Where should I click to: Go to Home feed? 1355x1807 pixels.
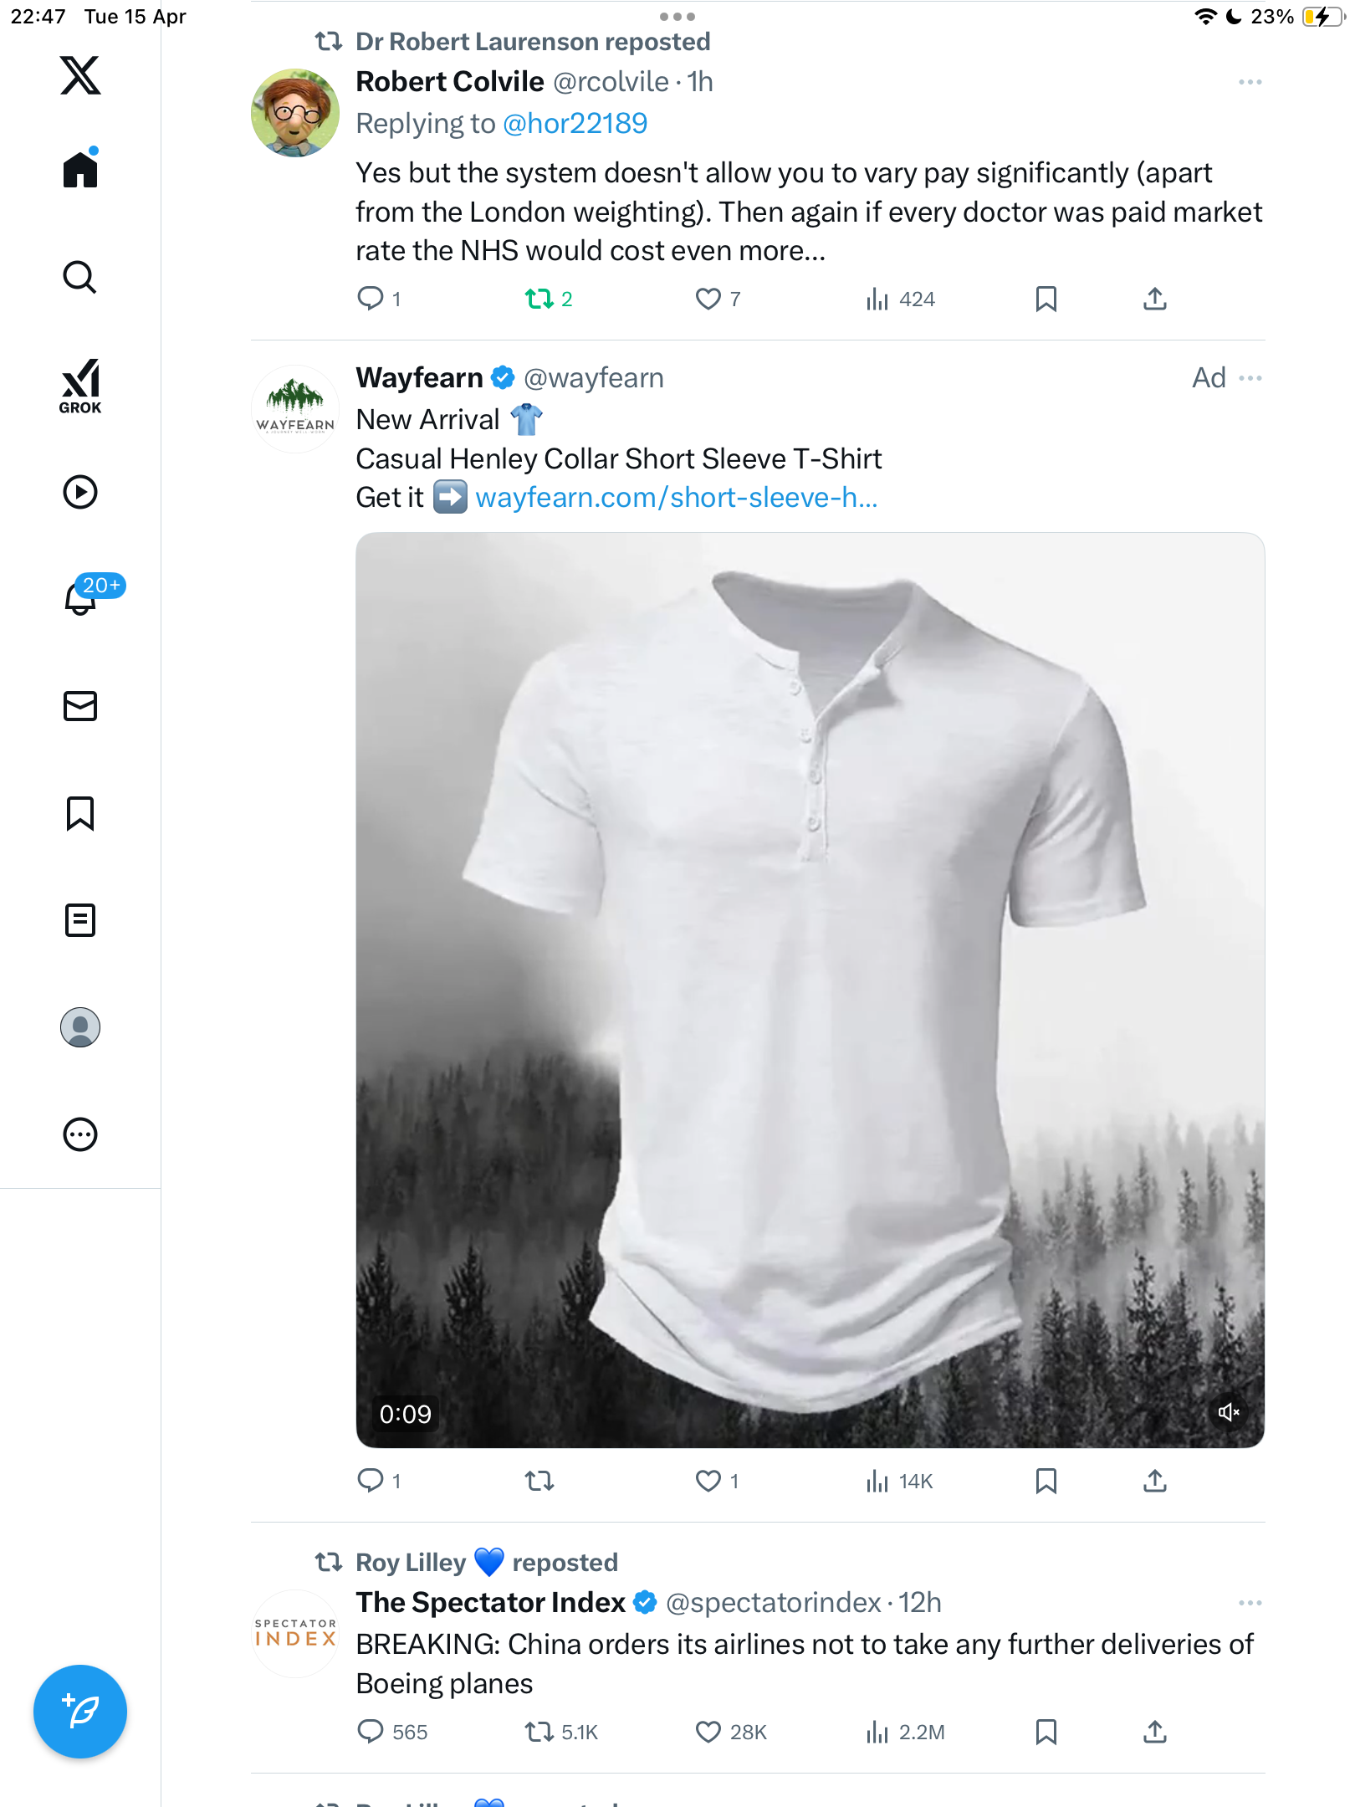click(x=80, y=168)
